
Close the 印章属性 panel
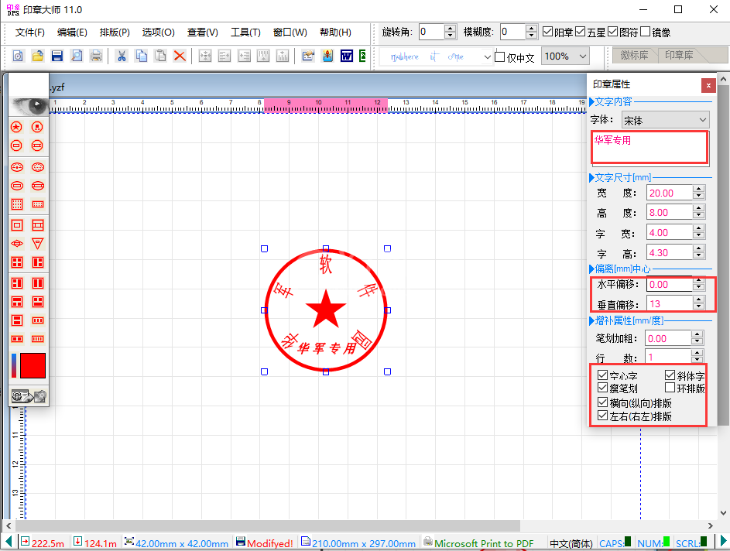[x=708, y=85]
